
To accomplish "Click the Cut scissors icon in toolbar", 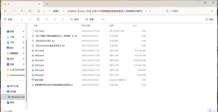I will (22, 19).
